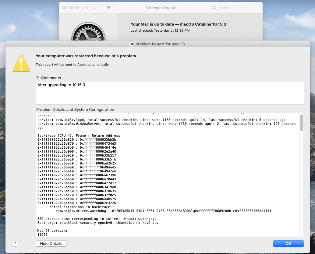315x254 pixels.
Task: Confirm the report with OK button
Action: (288, 244)
